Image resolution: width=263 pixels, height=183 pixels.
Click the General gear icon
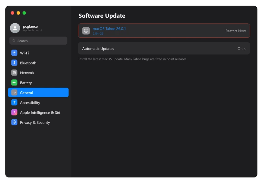coord(14,93)
